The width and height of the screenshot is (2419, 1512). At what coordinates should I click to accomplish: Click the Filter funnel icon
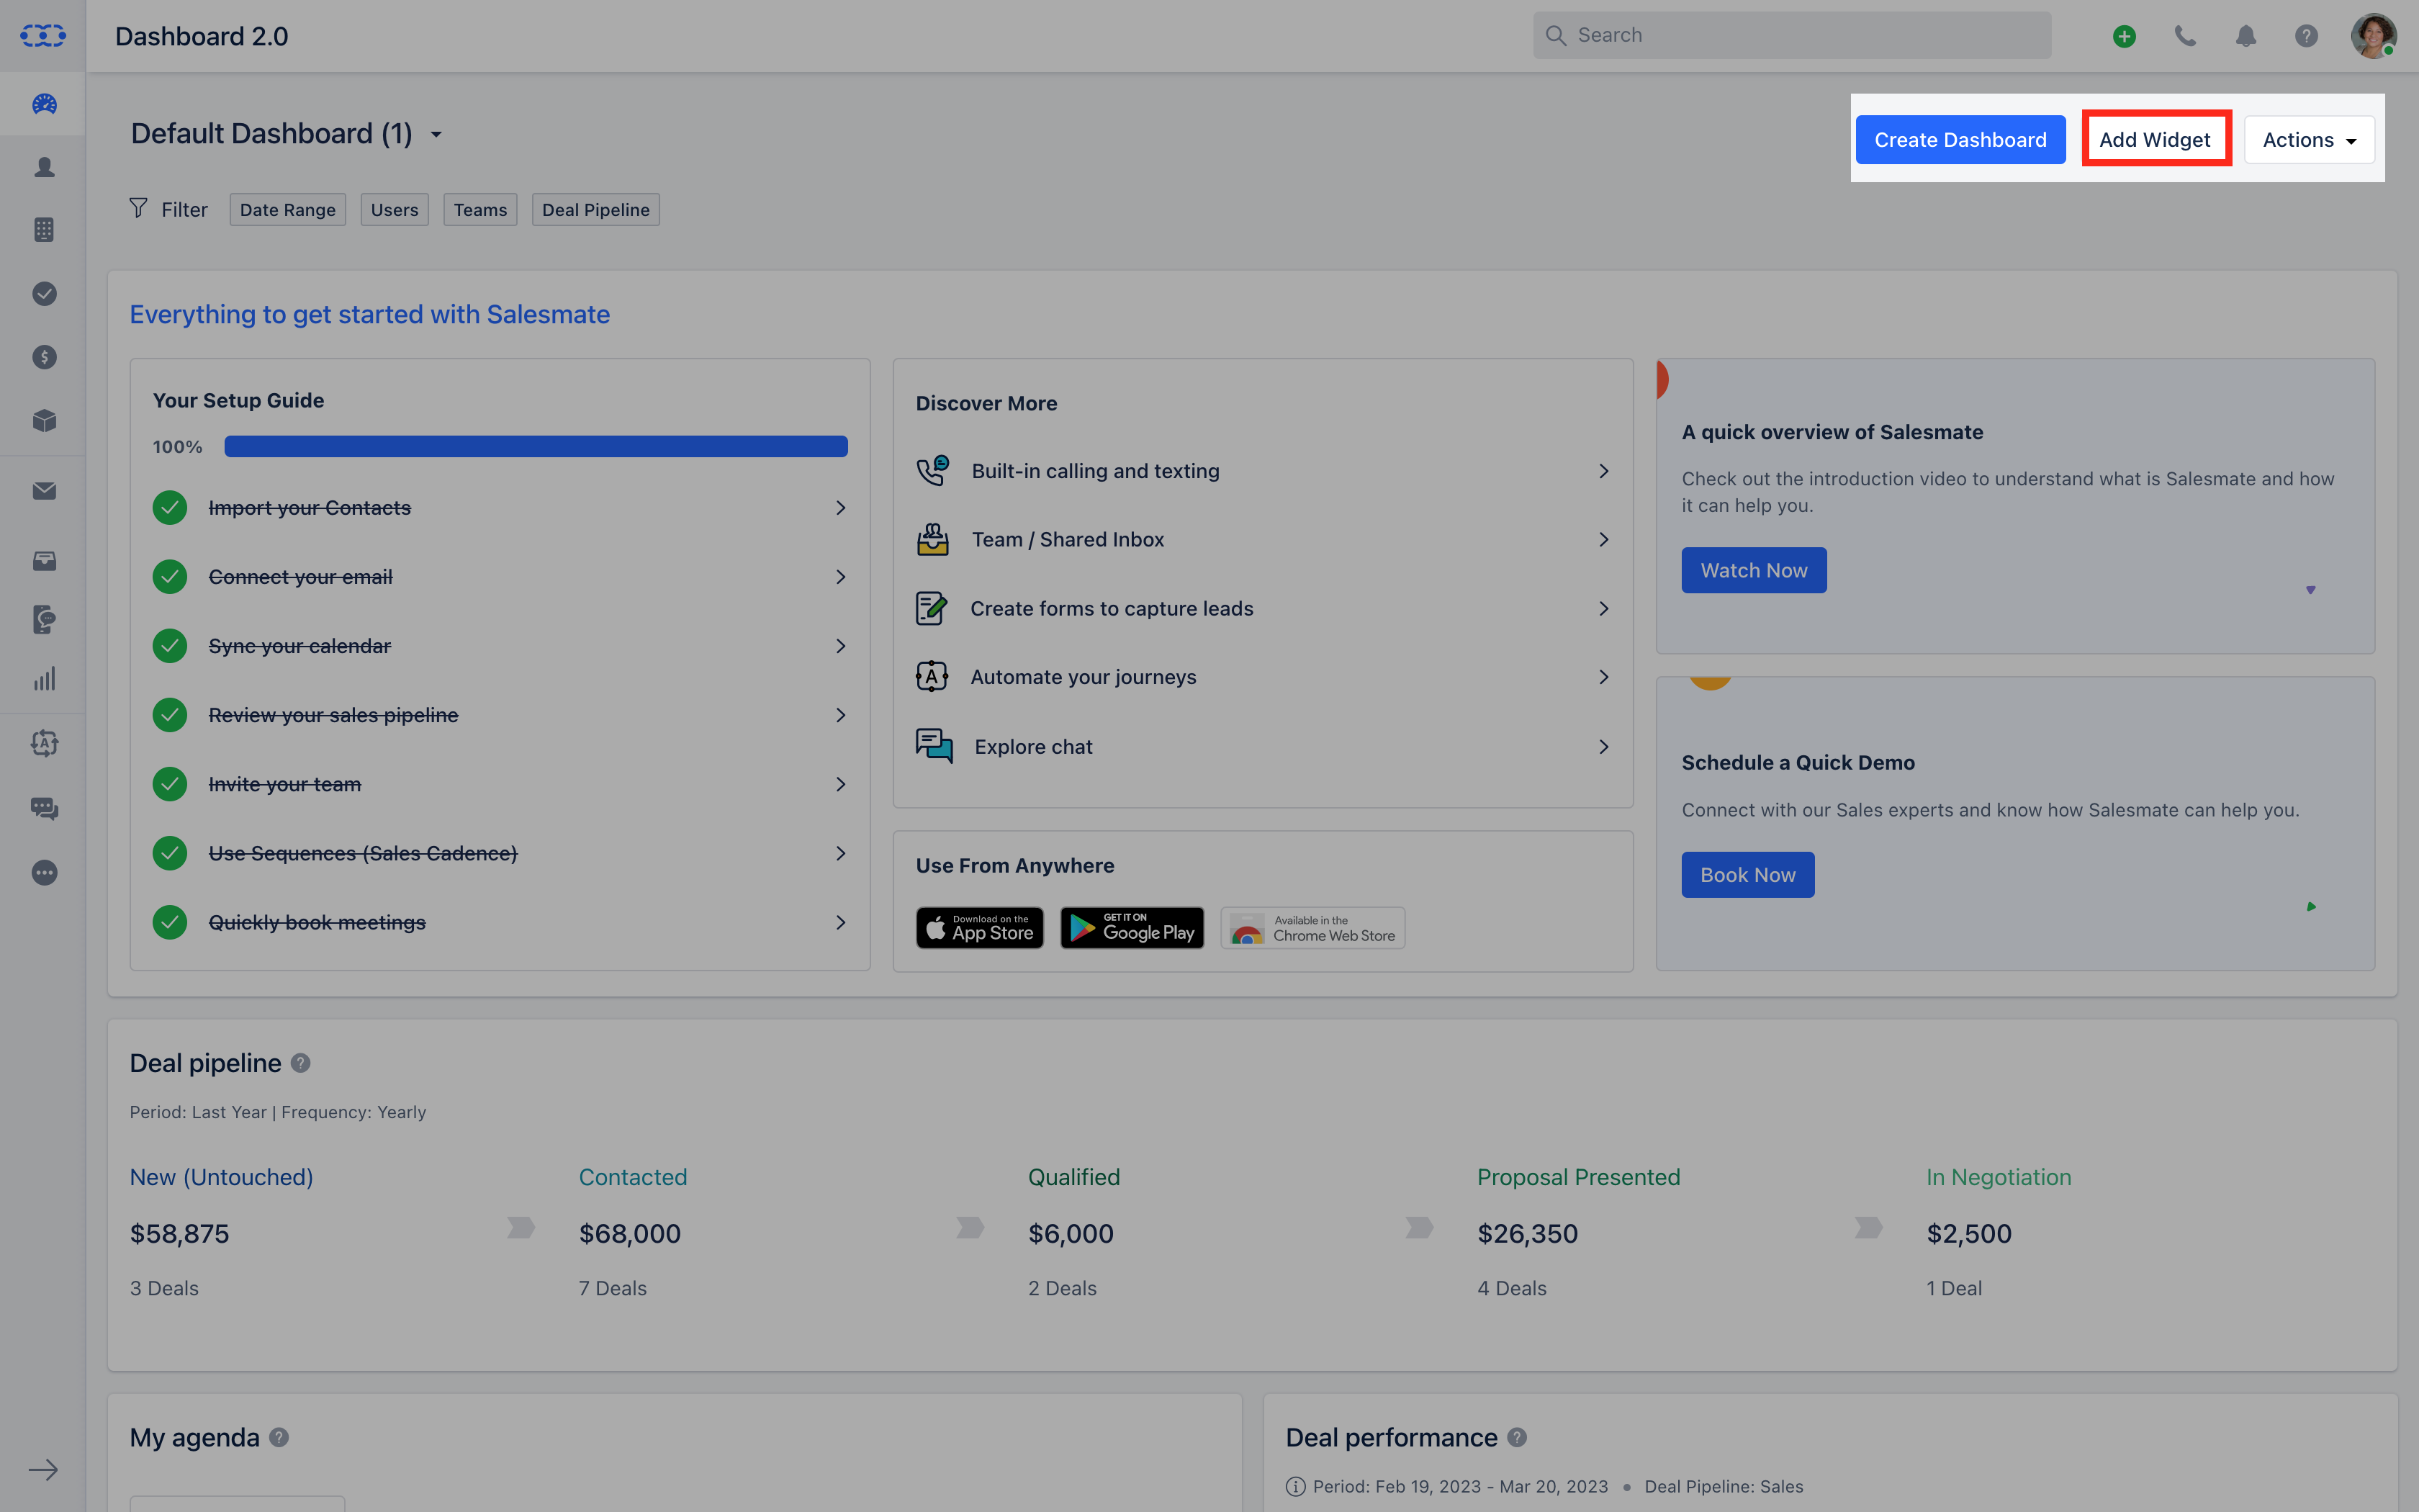139,208
